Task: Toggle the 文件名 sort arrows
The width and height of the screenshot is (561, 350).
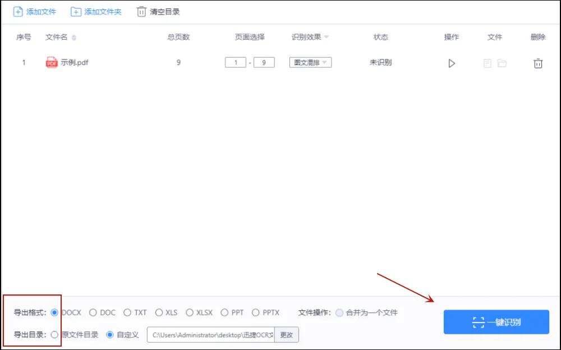Action: click(x=73, y=38)
